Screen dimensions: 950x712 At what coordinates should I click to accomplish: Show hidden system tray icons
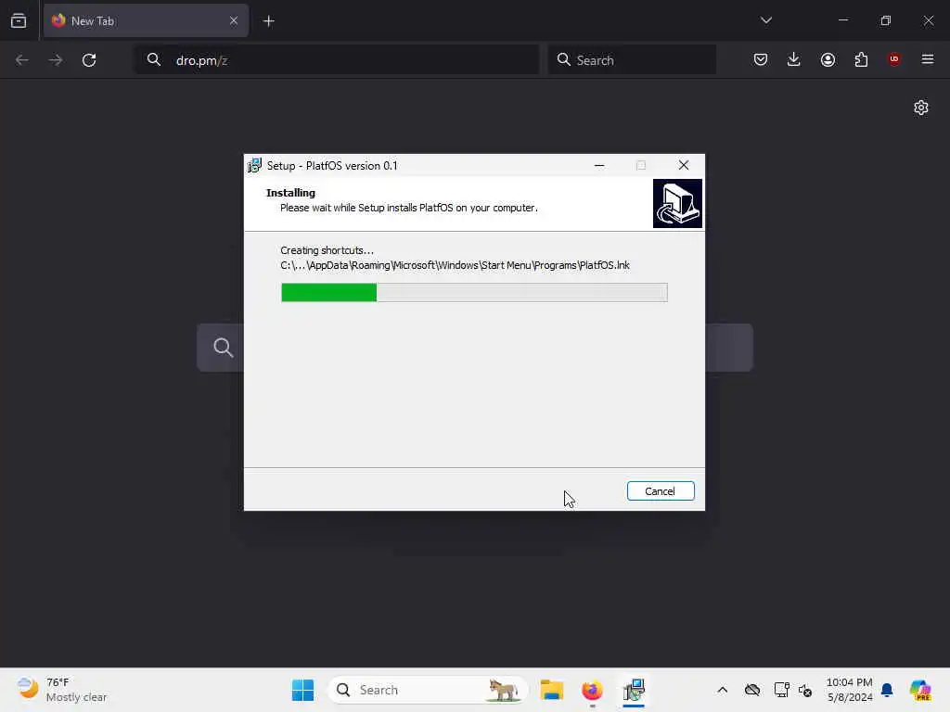click(722, 690)
